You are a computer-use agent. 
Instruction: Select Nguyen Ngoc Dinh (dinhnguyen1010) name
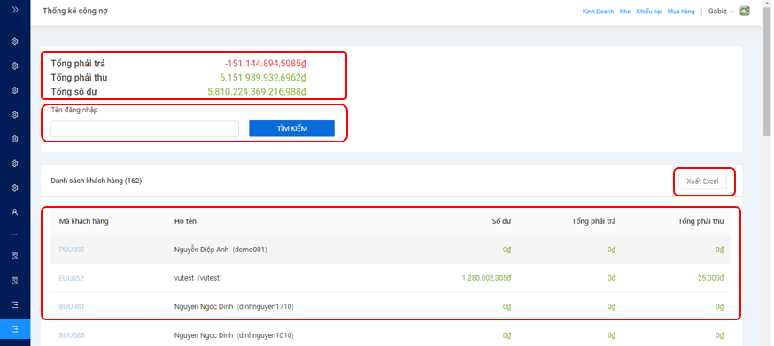point(234,335)
